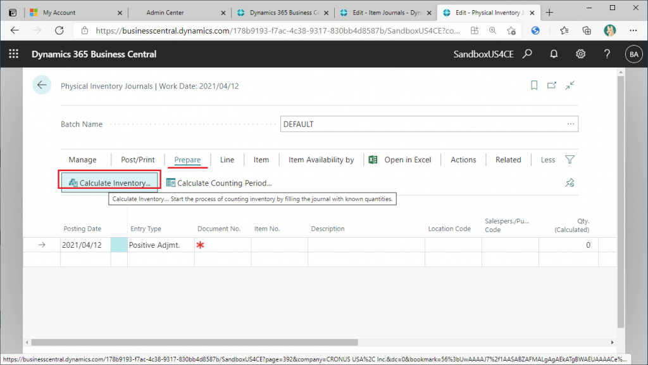Select the row arrow indicator in first row
Screen dimensions: 648x365
click(42, 245)
